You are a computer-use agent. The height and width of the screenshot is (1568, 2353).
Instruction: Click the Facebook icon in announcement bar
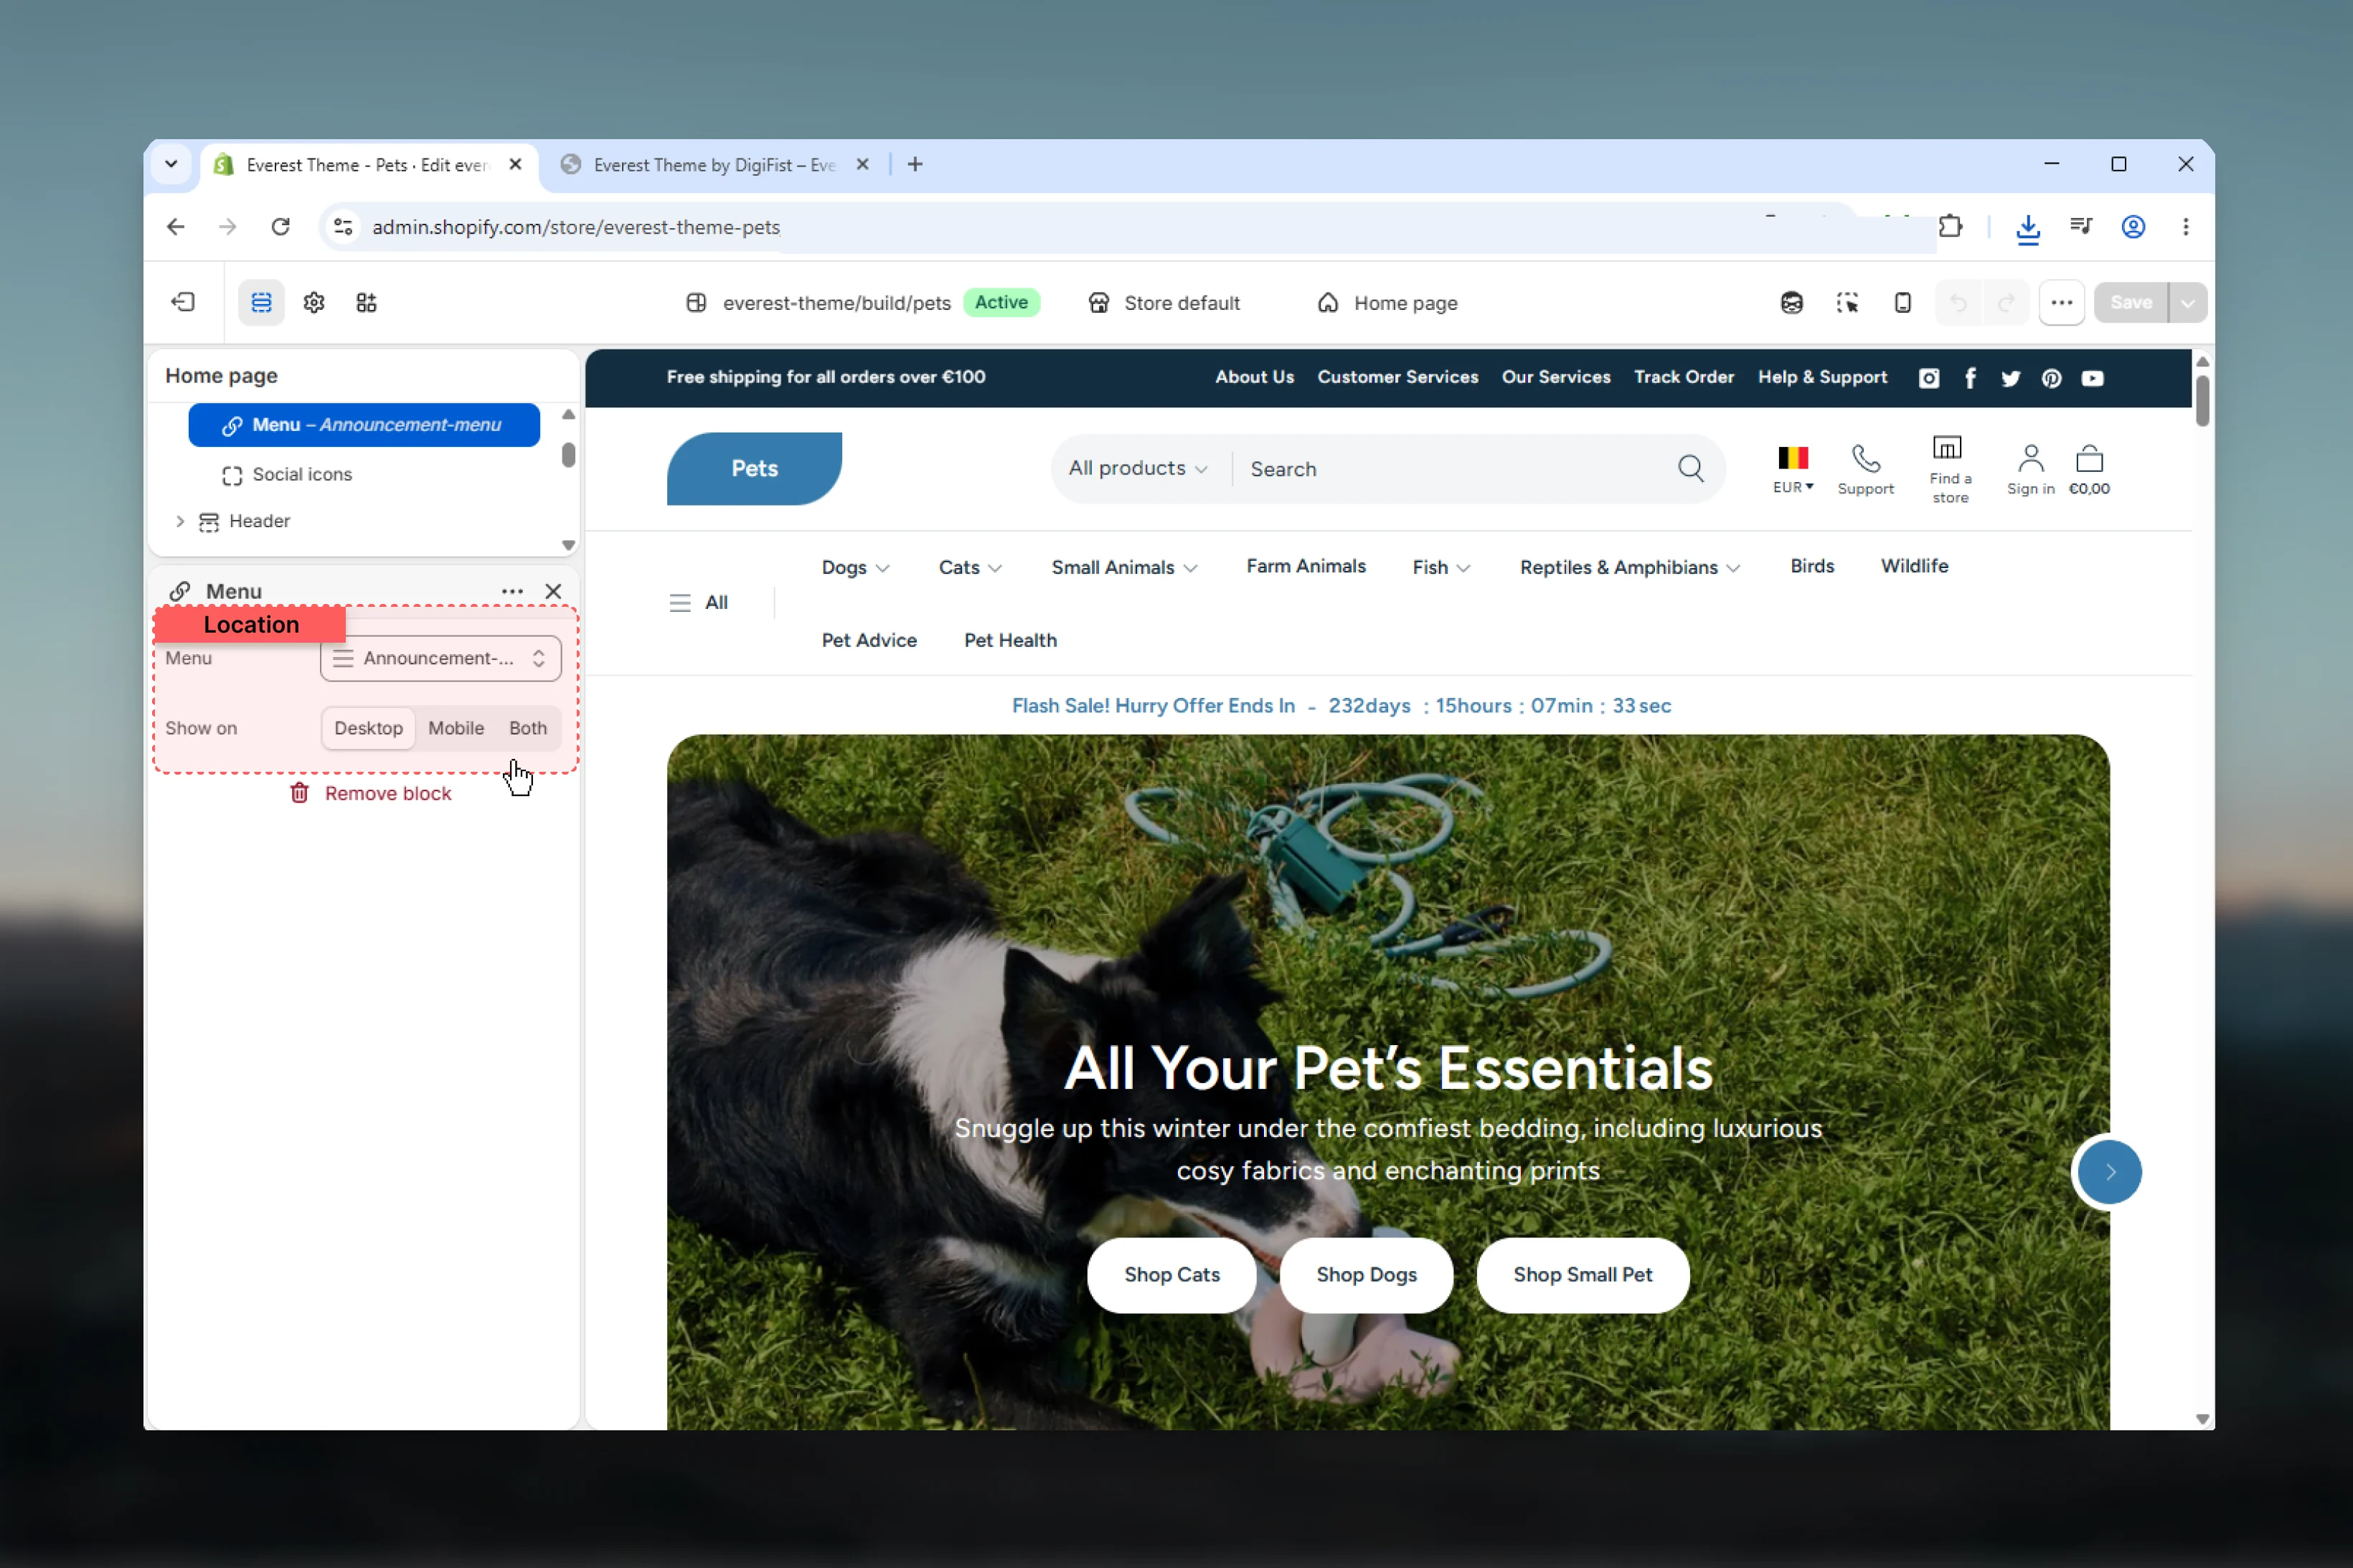click(x=1970, y=378)
